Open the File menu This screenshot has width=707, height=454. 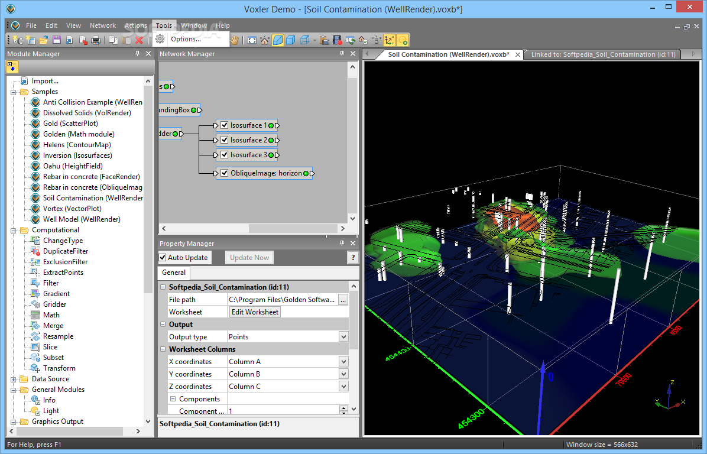pyautogui.click(x=31, y=25)
